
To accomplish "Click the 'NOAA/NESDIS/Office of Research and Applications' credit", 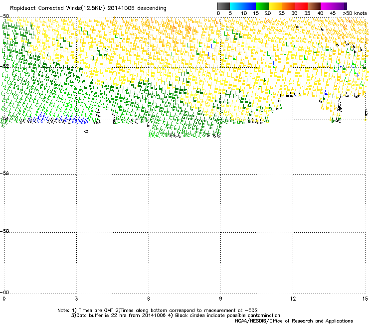I will (294, 321).
